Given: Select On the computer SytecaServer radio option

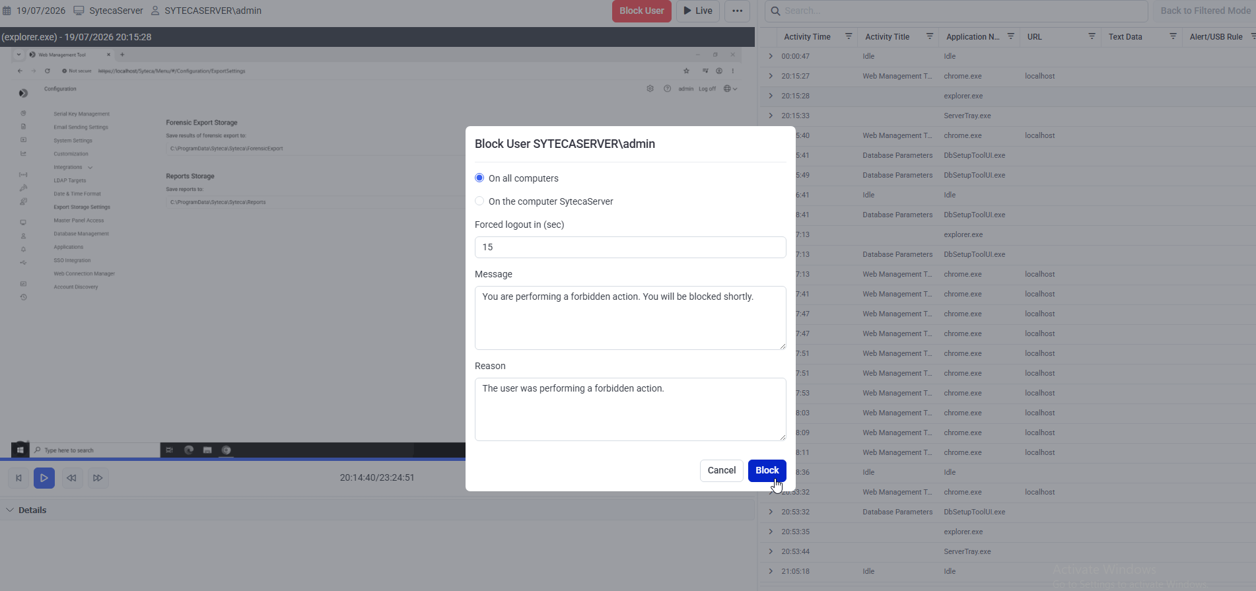Looking at the screenshot, I should 479,201.
